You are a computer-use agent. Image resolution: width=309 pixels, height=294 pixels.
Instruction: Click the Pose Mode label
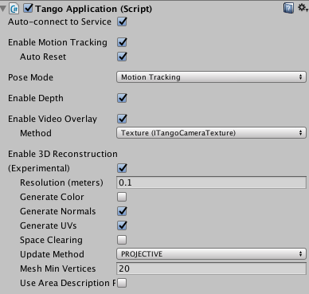click(30, 77)
